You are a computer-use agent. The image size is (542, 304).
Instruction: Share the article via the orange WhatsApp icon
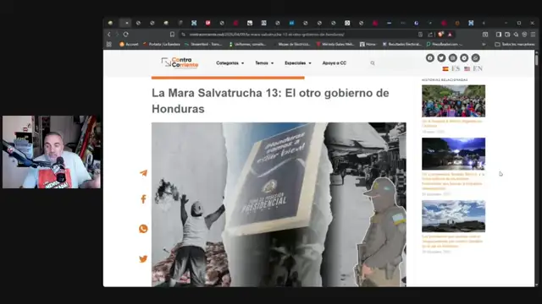[x=143, y=229]
